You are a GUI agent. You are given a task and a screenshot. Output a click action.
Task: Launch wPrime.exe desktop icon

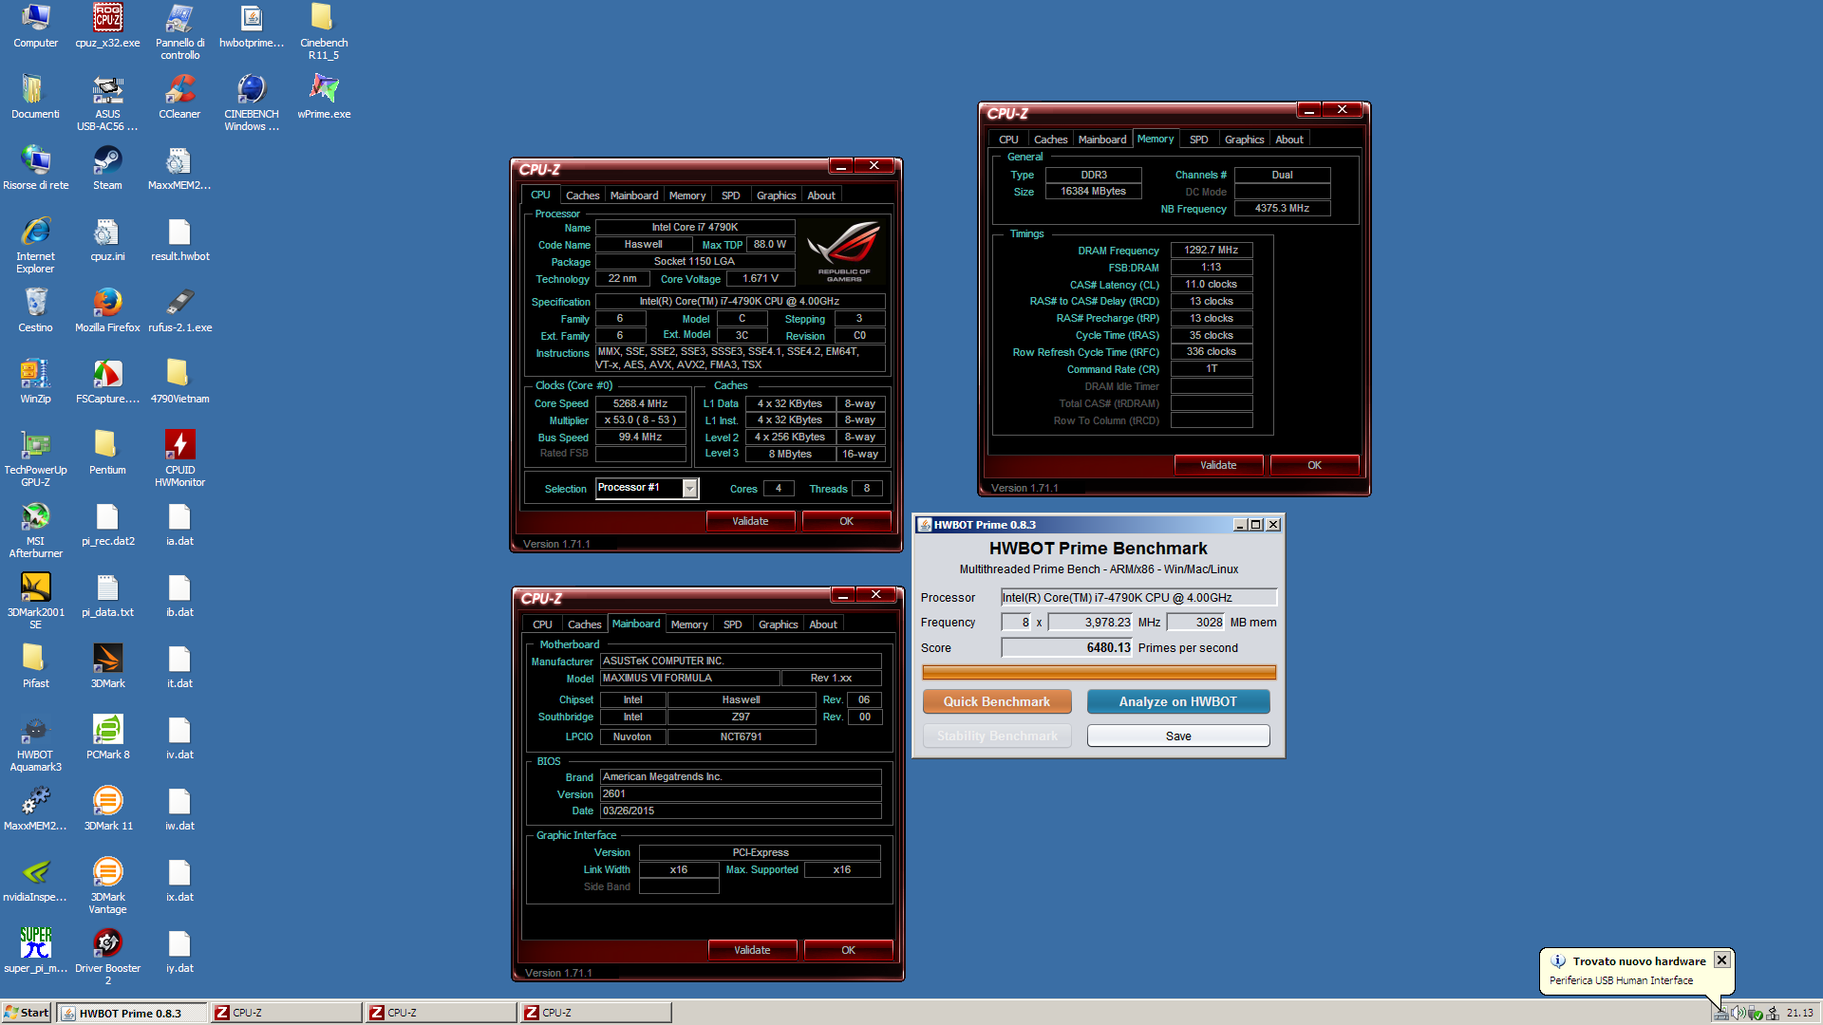tap(324, 97)
